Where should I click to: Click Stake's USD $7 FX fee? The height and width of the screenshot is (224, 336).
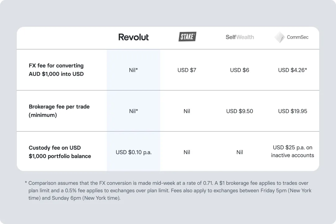point(187,70)
